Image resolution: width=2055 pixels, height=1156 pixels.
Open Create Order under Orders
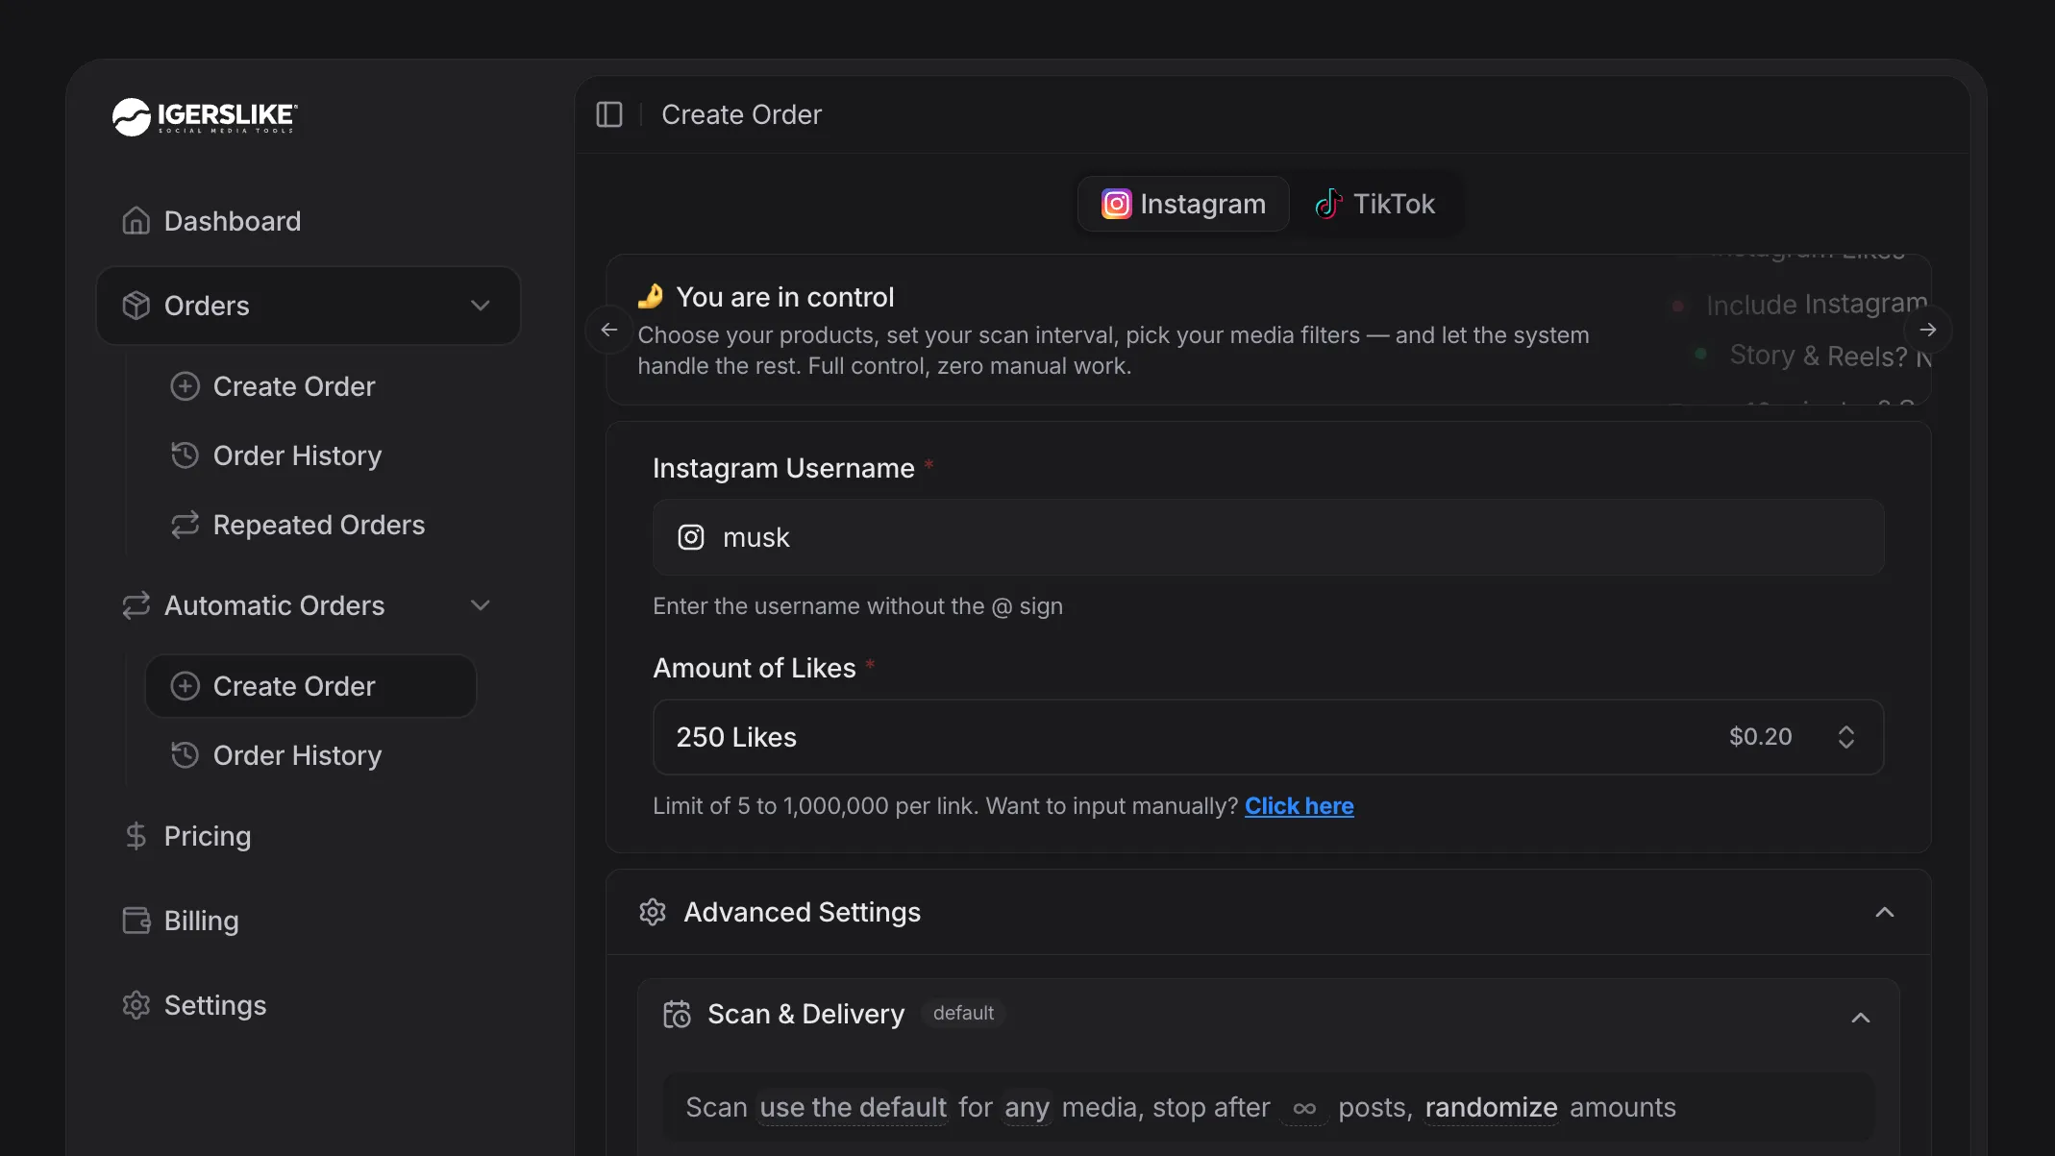311,386
